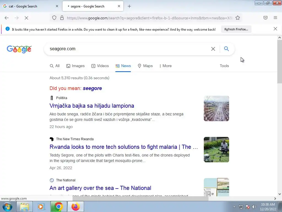This screenshot has height=212, width=282.
Task: Click the horizontal scrollbar right arrow
Action: point(275,198)
